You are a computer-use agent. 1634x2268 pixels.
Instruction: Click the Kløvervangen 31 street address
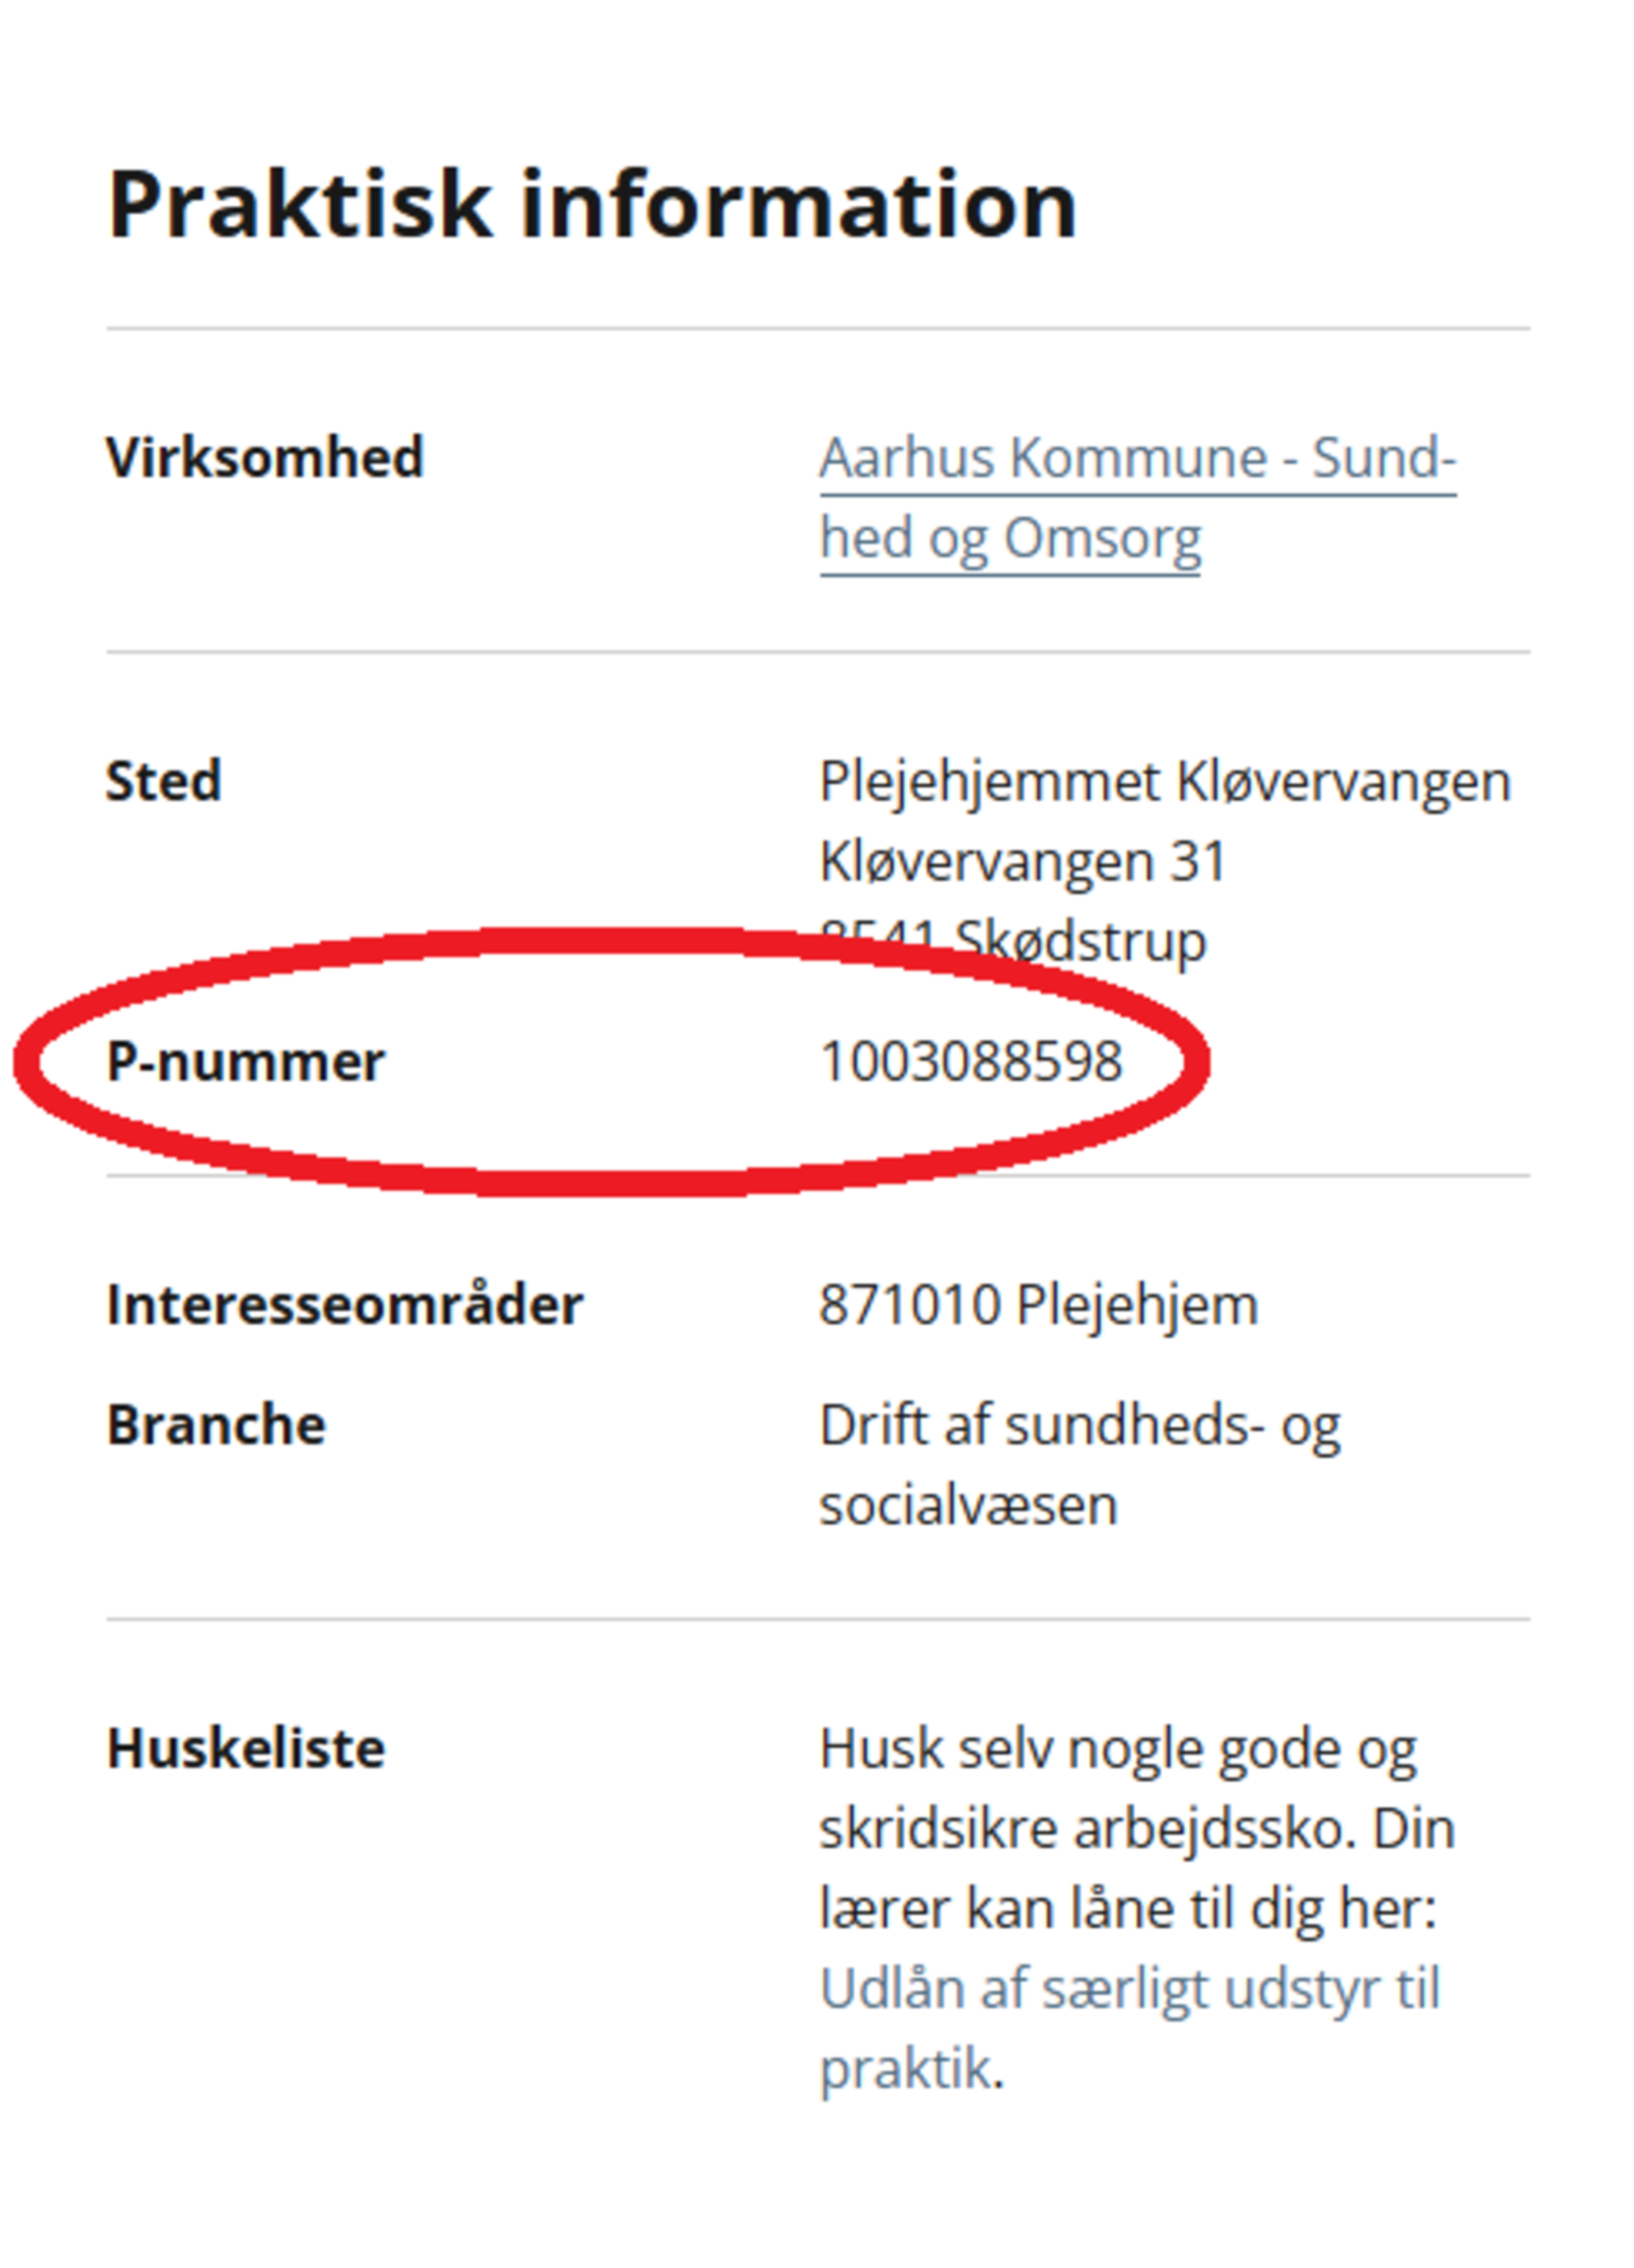tap(1022, 861)
